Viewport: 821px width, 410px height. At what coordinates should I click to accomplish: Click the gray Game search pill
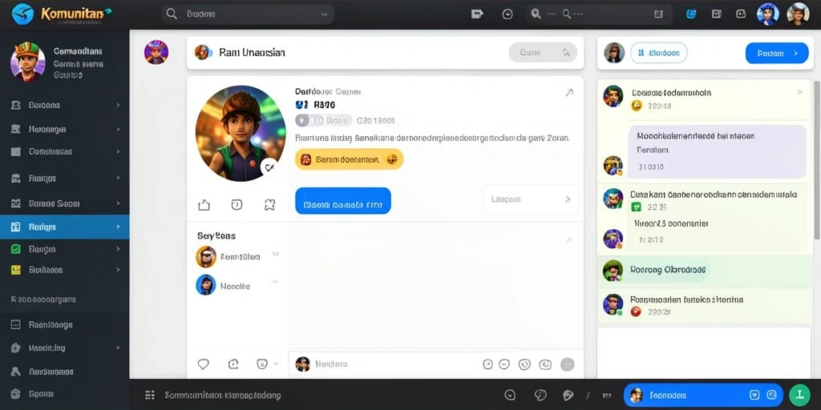pos(543,52)
